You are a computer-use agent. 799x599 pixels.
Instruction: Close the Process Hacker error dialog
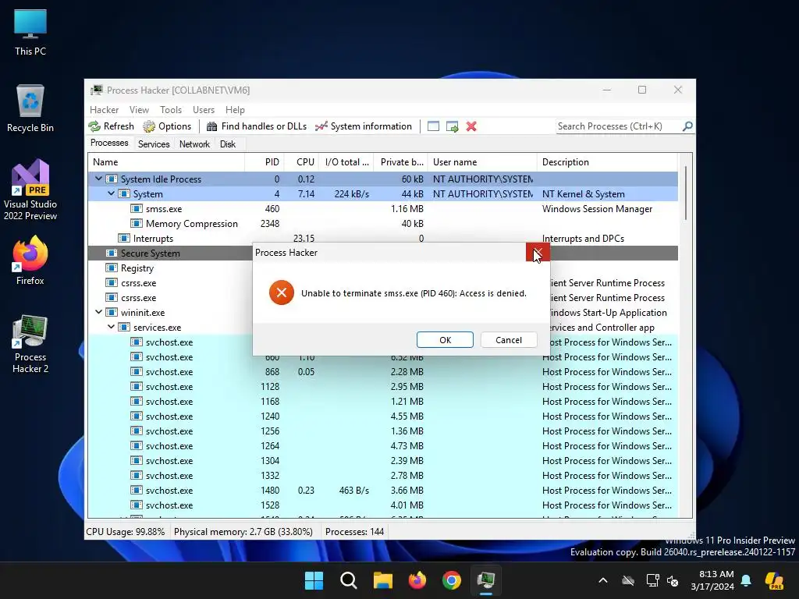[x=538, y=252]
